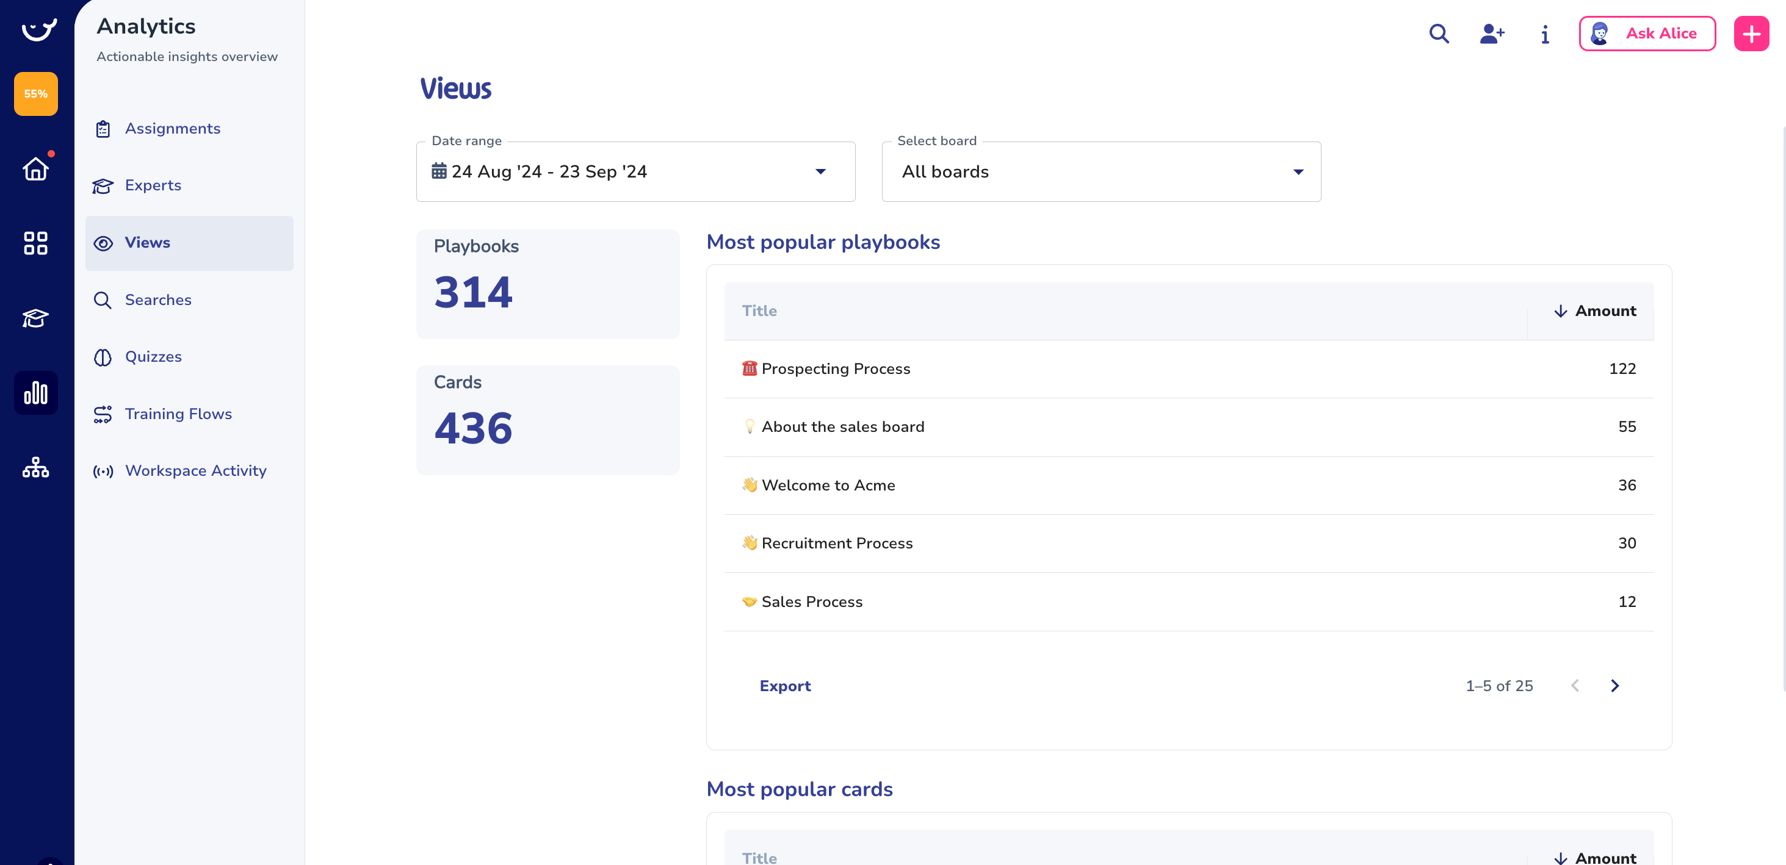1786x865 pixels.
Task: Expand the Select board dropdown
Action: click(x=1101, y=171)
